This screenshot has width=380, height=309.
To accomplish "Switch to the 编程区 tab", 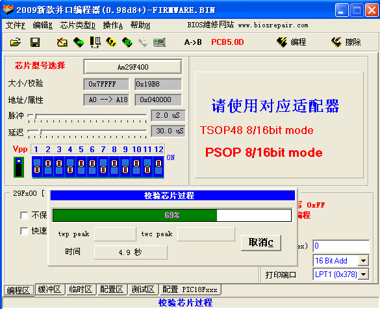I will coord(18,290).
